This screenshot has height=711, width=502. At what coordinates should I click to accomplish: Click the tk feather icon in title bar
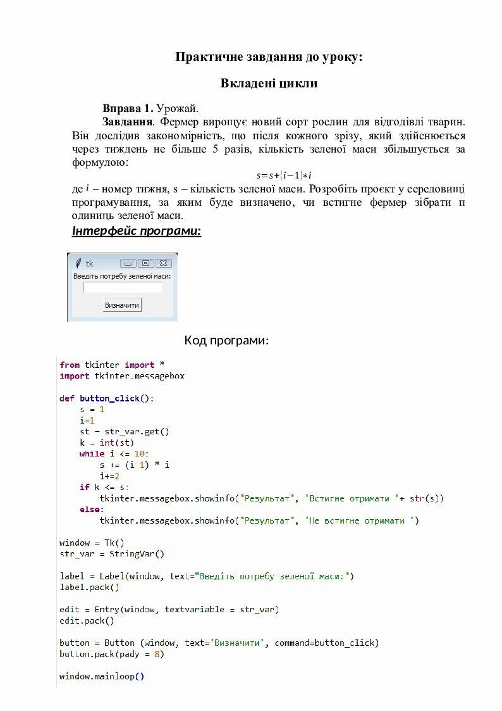[x=78, y=263]
